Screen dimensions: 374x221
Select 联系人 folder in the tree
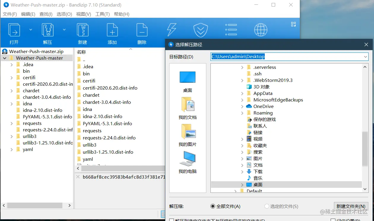click(x=257, y=126)
